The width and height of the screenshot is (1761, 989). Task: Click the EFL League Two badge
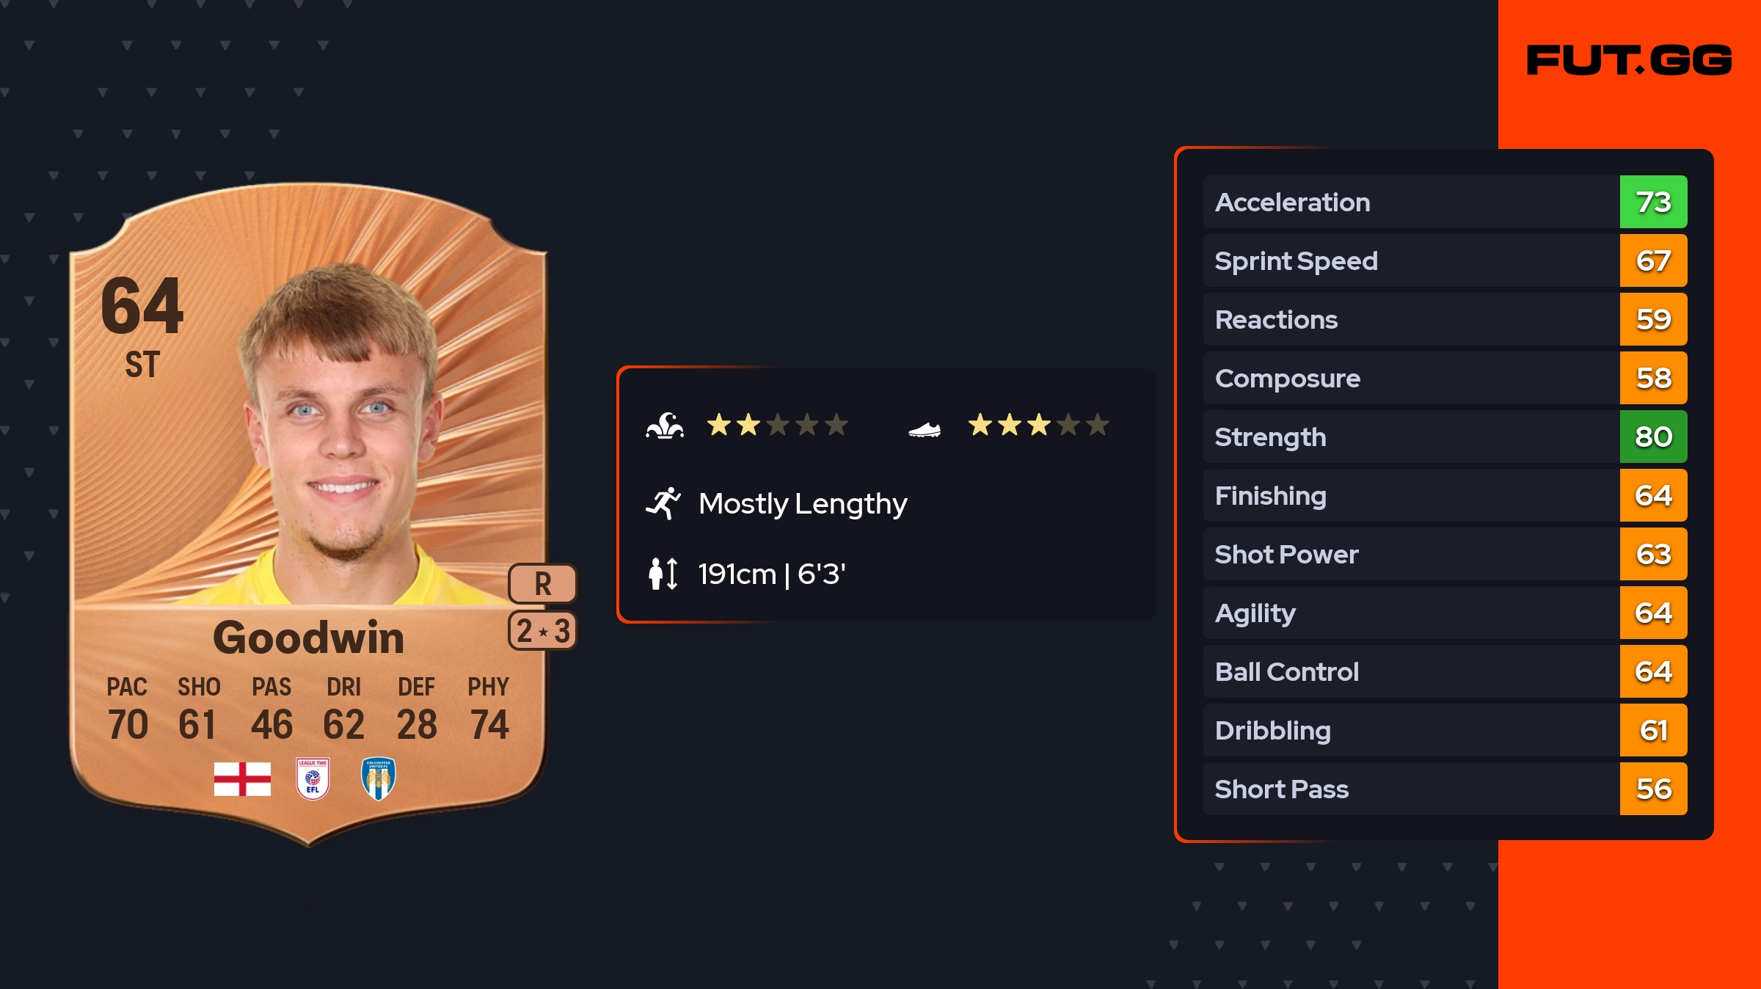click(313, 778)
